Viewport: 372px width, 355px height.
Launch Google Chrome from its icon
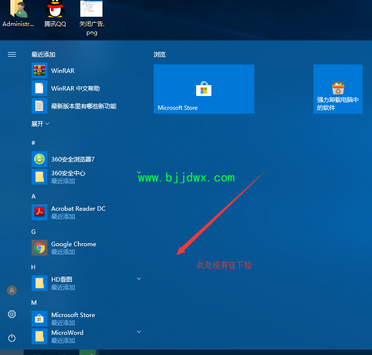tap(39, 248)
